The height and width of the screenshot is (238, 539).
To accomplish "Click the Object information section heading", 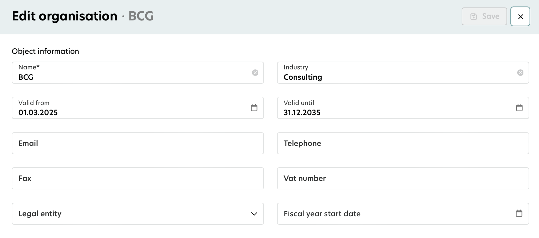I will pos(46,51).
